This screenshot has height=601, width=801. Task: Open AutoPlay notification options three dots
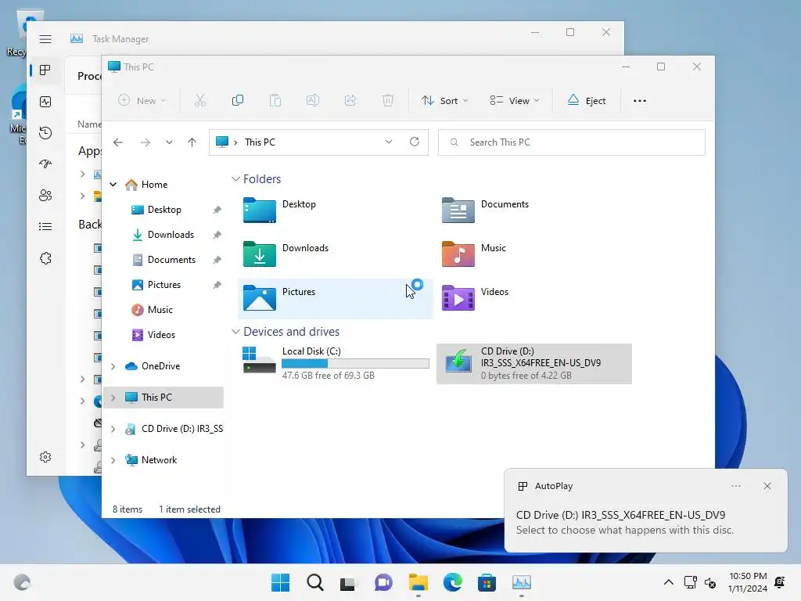point(736,486)
